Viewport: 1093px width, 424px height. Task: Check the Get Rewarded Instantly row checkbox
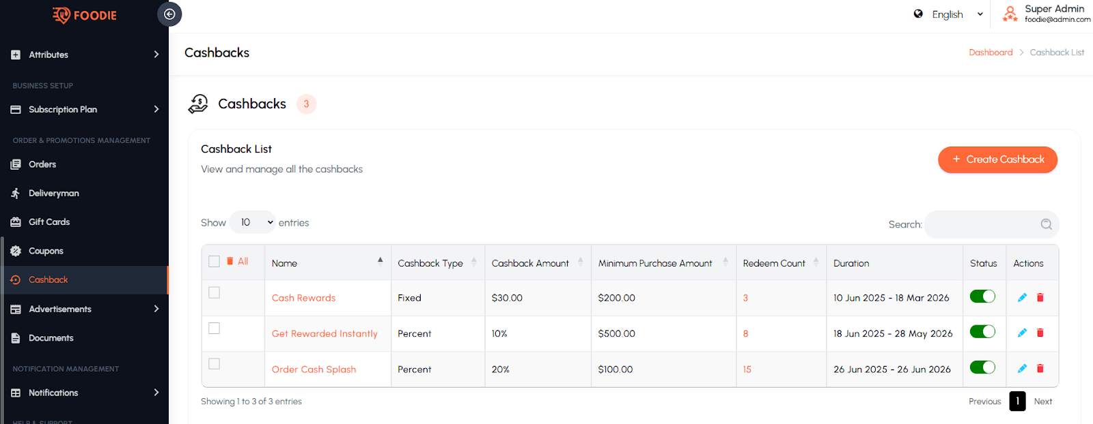215,329
